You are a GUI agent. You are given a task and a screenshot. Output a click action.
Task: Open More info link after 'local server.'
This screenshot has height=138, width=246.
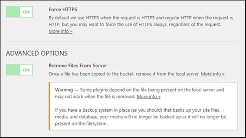point(213,74)
